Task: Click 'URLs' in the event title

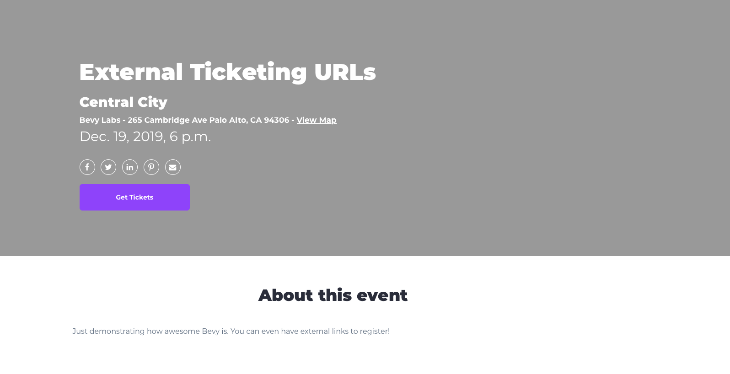Action: point(345,72)
